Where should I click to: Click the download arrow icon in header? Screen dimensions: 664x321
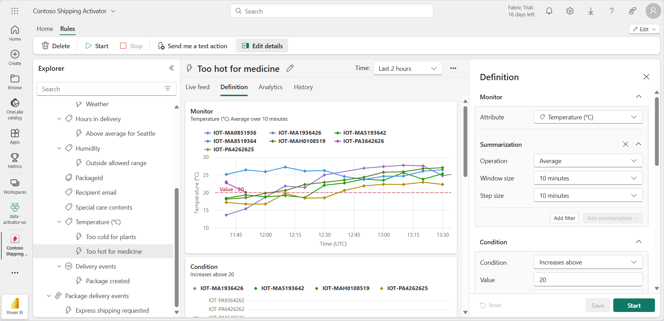coord(591,11)
